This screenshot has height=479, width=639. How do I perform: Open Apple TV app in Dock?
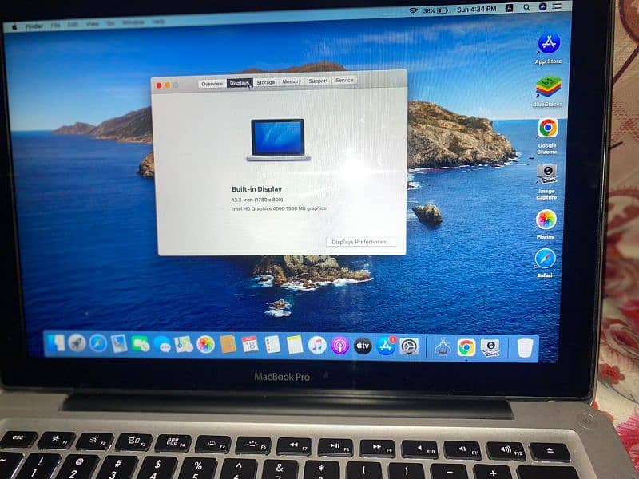pyautogui.click(x=363, y=346)
